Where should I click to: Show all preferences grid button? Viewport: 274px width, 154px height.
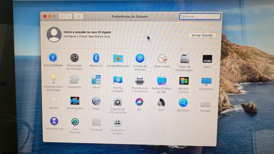pos(78,16)
